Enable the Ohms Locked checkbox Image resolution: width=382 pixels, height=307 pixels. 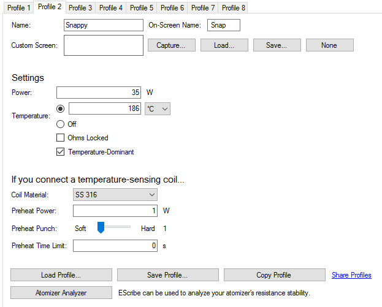60,138
